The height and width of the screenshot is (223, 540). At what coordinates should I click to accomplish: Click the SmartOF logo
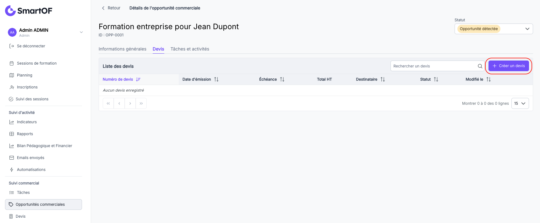[x=29, y=11]
